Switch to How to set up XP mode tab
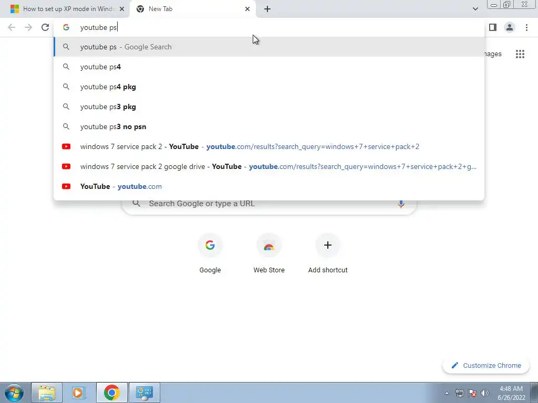Image resolution: width=538 pixels, height=403 pixels. click(65, 9)
